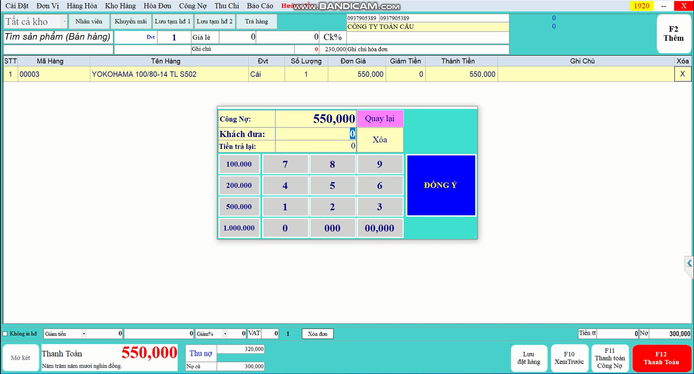
Task: Click the pink Quay lại button
Action: pyautogui.click(x=380, y=119)
